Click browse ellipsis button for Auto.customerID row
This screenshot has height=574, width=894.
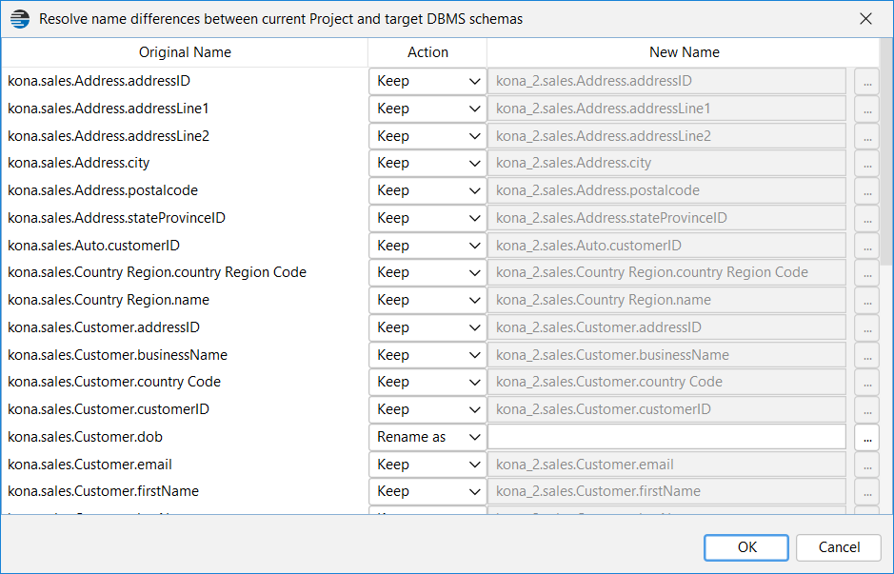(x=866, y=245)
